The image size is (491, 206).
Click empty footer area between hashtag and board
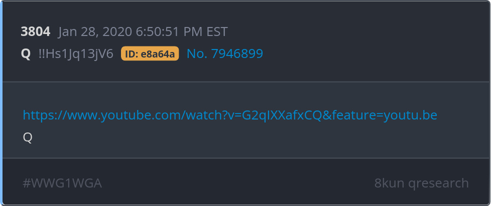pyautogui.click(x=238, y=183)
